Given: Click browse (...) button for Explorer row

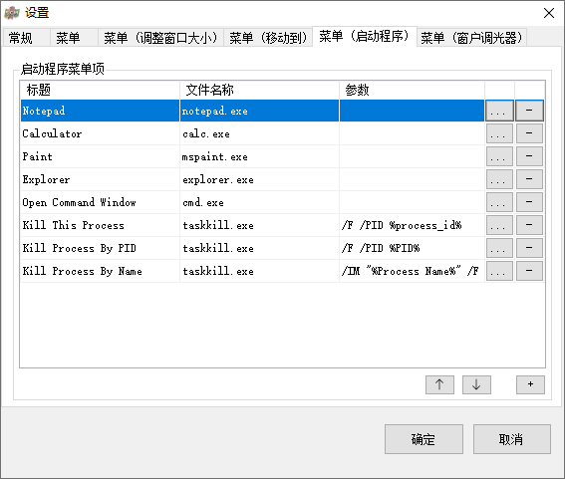Looking at the screenshot, I should (499, 179).
